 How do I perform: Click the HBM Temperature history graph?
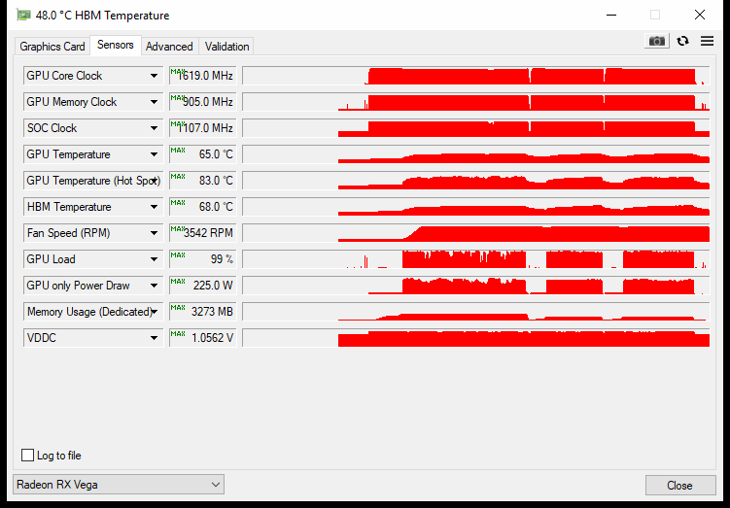pos(475,207)
